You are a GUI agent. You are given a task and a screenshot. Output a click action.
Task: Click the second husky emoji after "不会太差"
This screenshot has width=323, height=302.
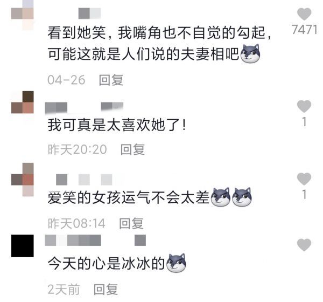242,197
